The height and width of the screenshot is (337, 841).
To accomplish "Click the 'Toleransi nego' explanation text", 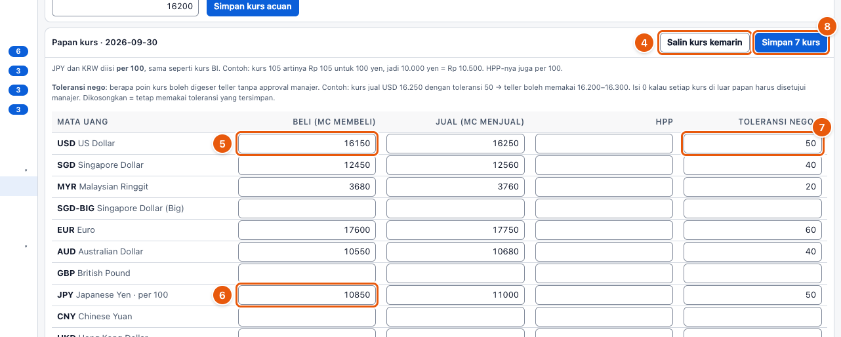I will 428,92.
